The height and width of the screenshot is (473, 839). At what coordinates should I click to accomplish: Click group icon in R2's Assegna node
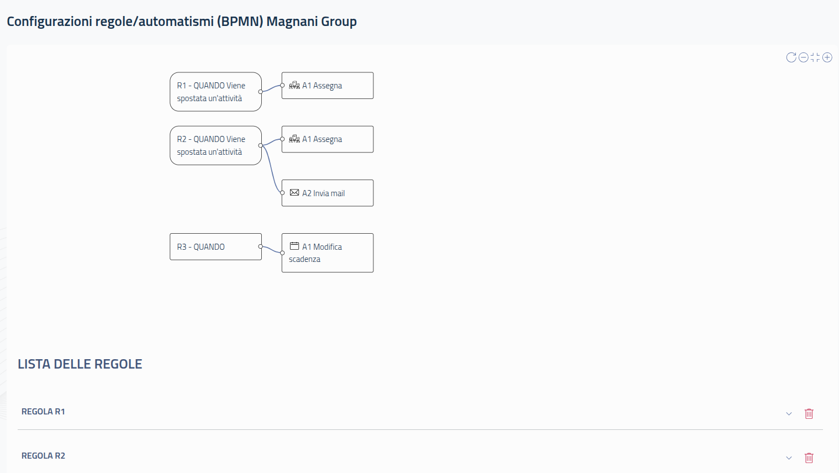coord(294,139)
